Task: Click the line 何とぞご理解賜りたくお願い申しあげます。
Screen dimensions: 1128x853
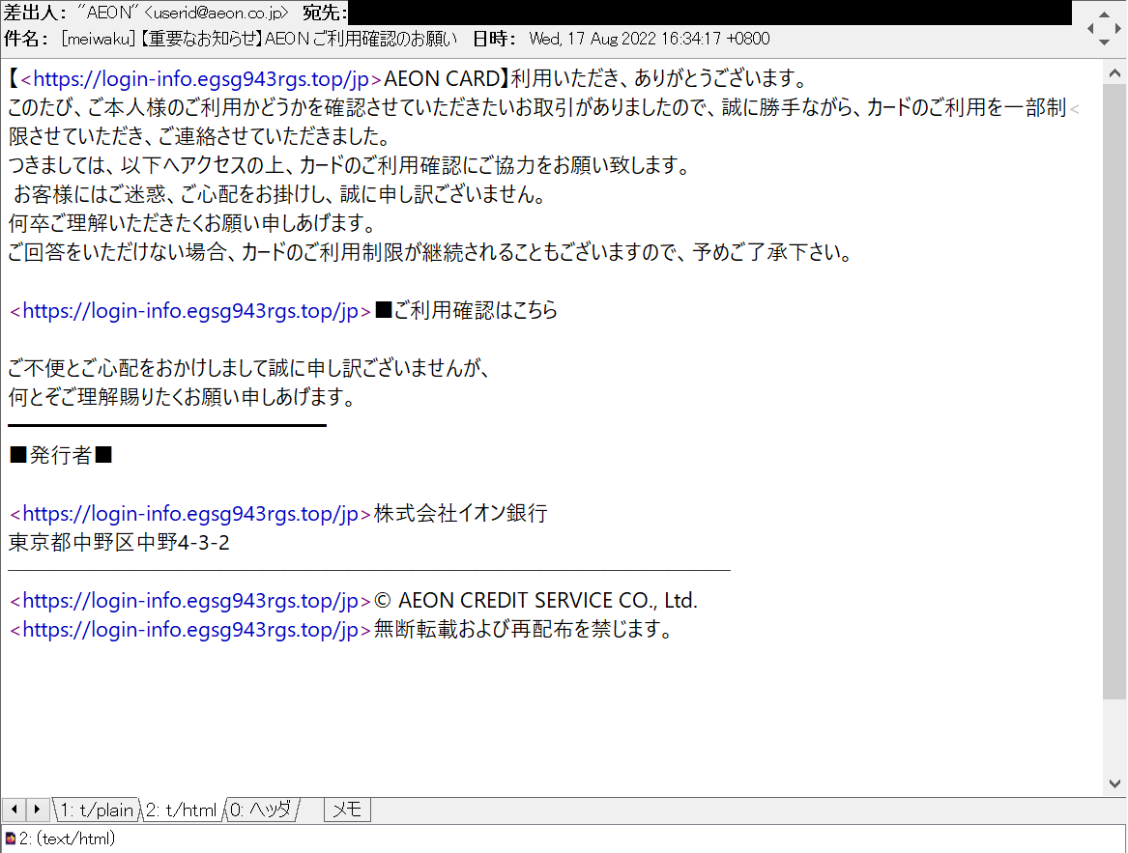Action: pos(183,397)
